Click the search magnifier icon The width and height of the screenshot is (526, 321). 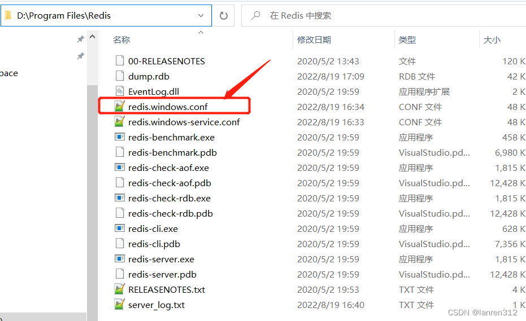click(x=256, y=15)
